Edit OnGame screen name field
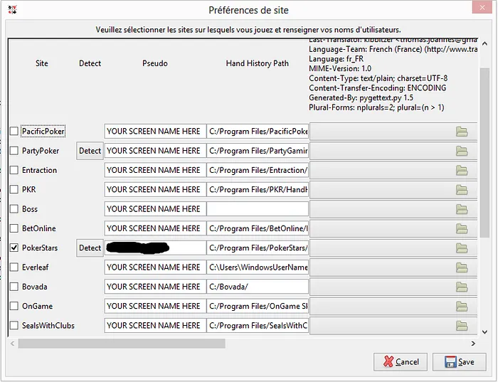The height and width of the screenshot is (382, 498). pyautogui.click(x=155, y=306)
